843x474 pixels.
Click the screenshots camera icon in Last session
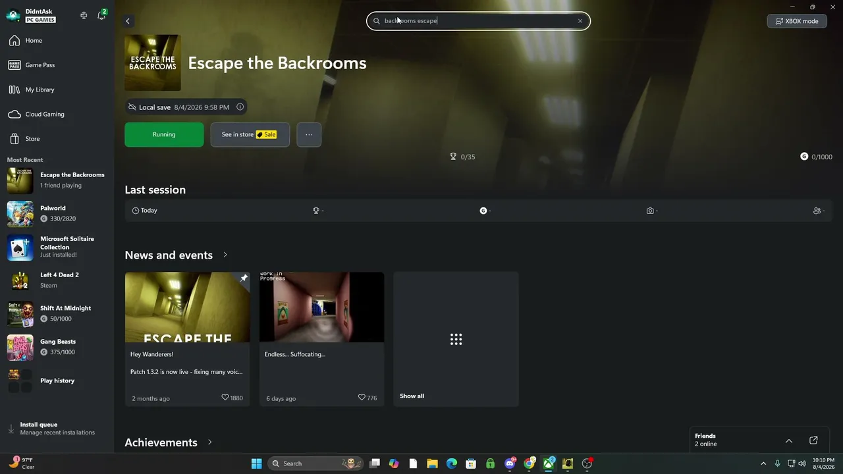pyautogui.click(x=650, y=211)
